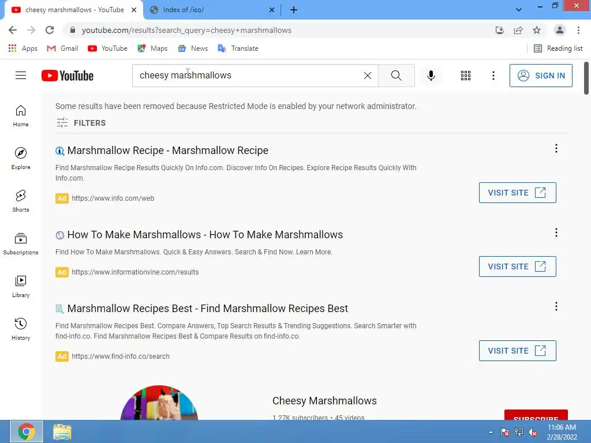The height and width of the screenshot is (443, 591).
Task: Open the Reading list
Action: coord(558,48)
